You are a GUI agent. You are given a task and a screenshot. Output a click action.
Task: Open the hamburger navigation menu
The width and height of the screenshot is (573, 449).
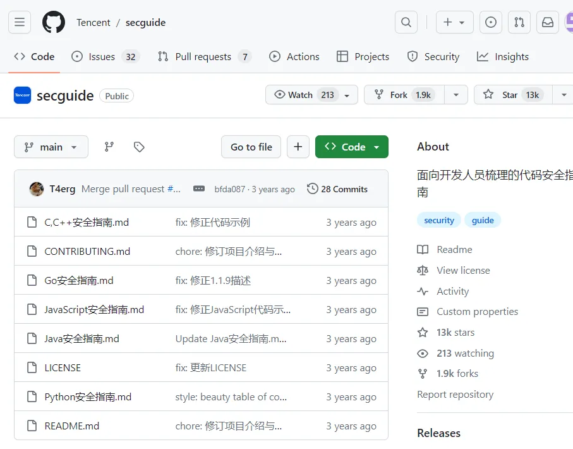[x=20, y=22]
